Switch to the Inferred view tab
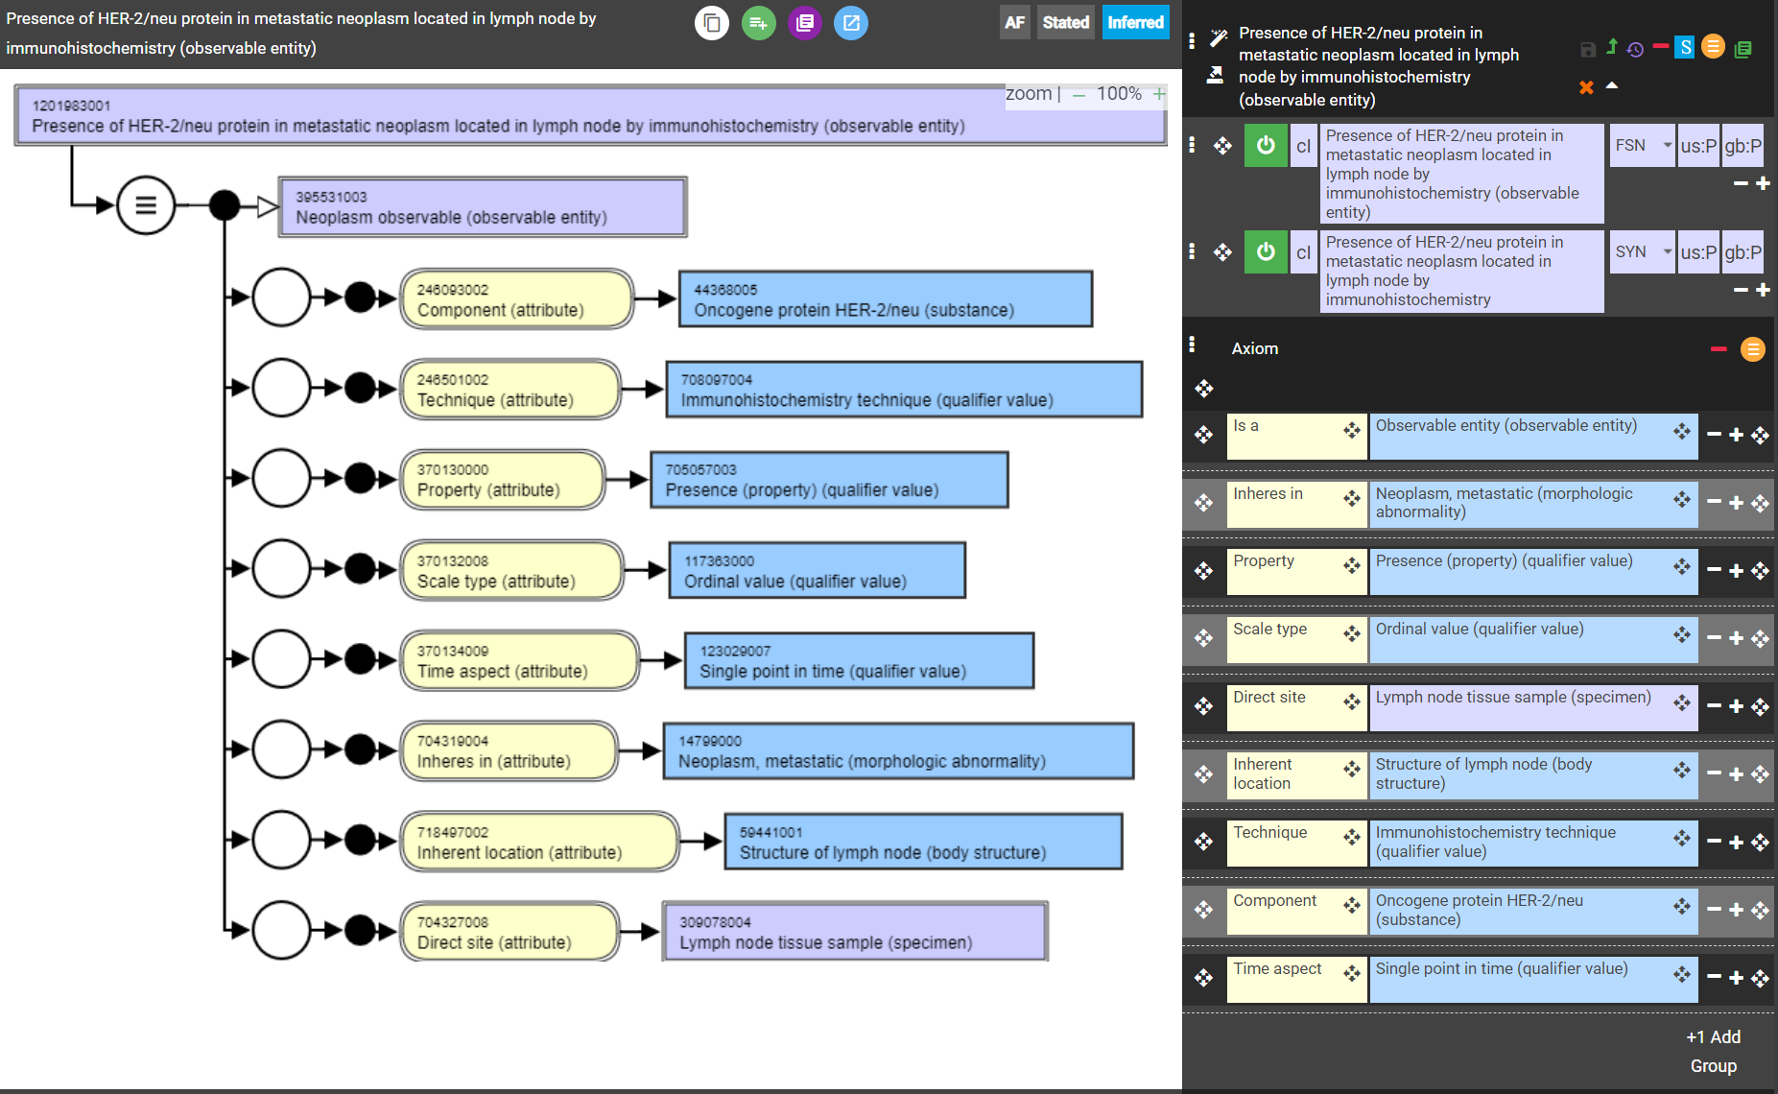The width and height of the screenshot is (1778, 1094). coord(1135,23)
